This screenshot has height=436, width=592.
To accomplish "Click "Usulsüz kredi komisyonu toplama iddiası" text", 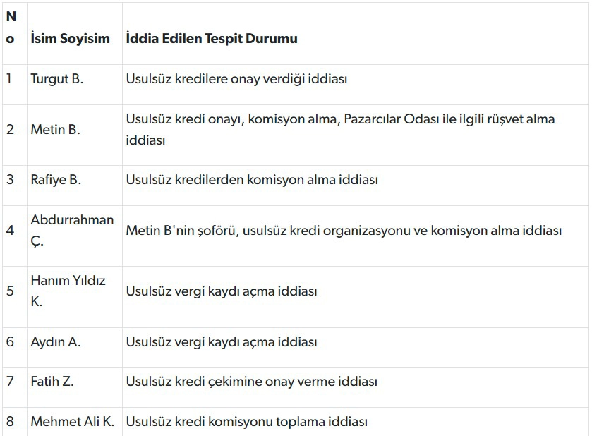I will point(247,422).
